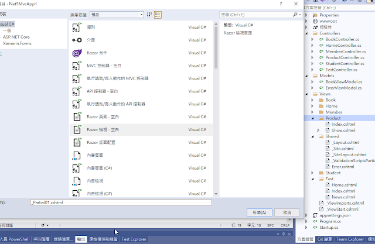
Task: Click Startup.cs file icon
Action: pos(315,227)
